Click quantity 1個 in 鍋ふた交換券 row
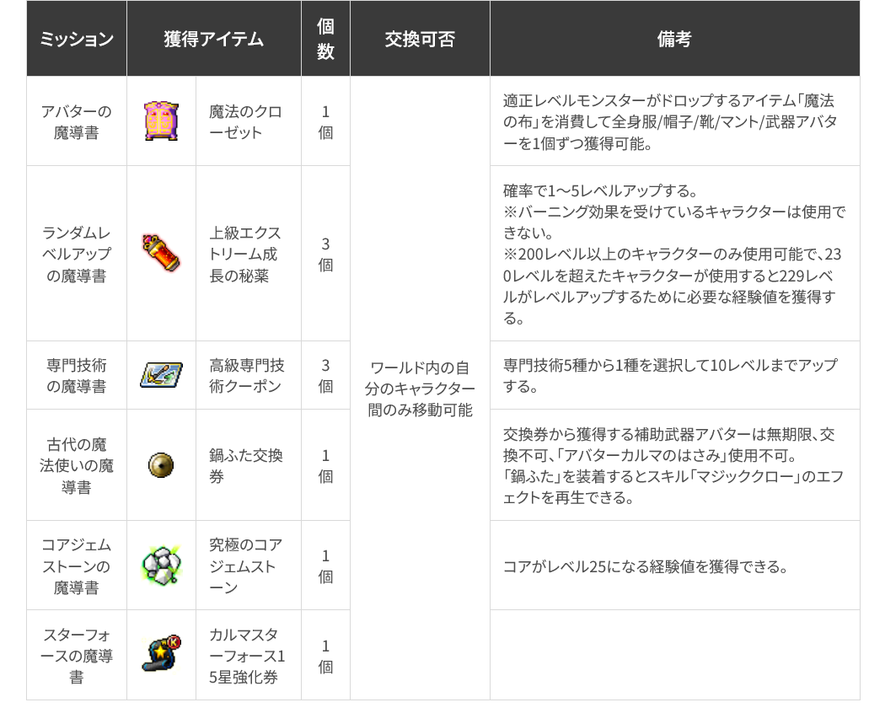Image resolution: width=885 pixels, height=713 pixels. coord(325,466)
